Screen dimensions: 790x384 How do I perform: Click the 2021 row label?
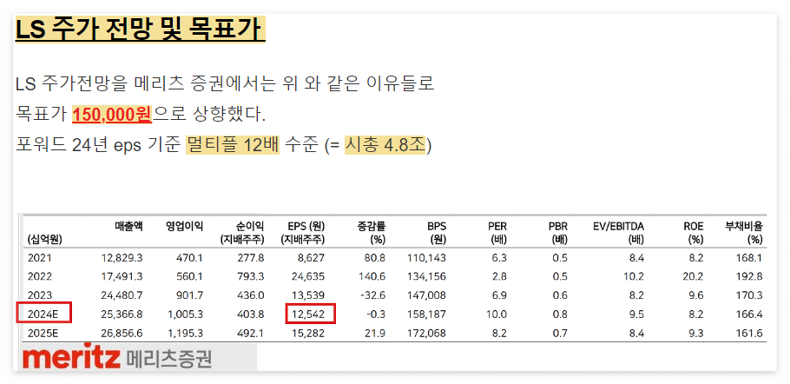point(40,259)
